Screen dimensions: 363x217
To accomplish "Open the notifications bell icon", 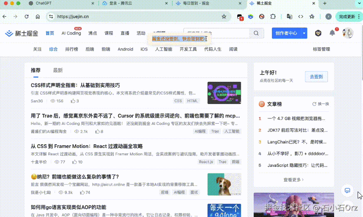I will 332,33.
